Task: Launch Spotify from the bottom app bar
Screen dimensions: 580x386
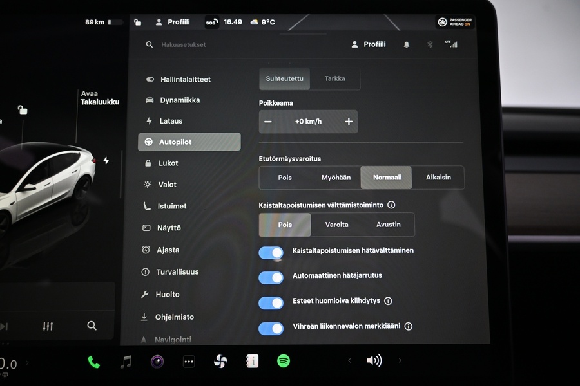Action: 283,361
